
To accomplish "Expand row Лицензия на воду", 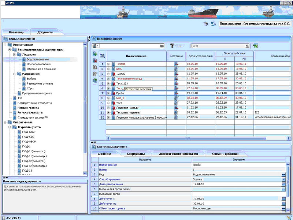I will pyautogui.click(x=108, y=108).
